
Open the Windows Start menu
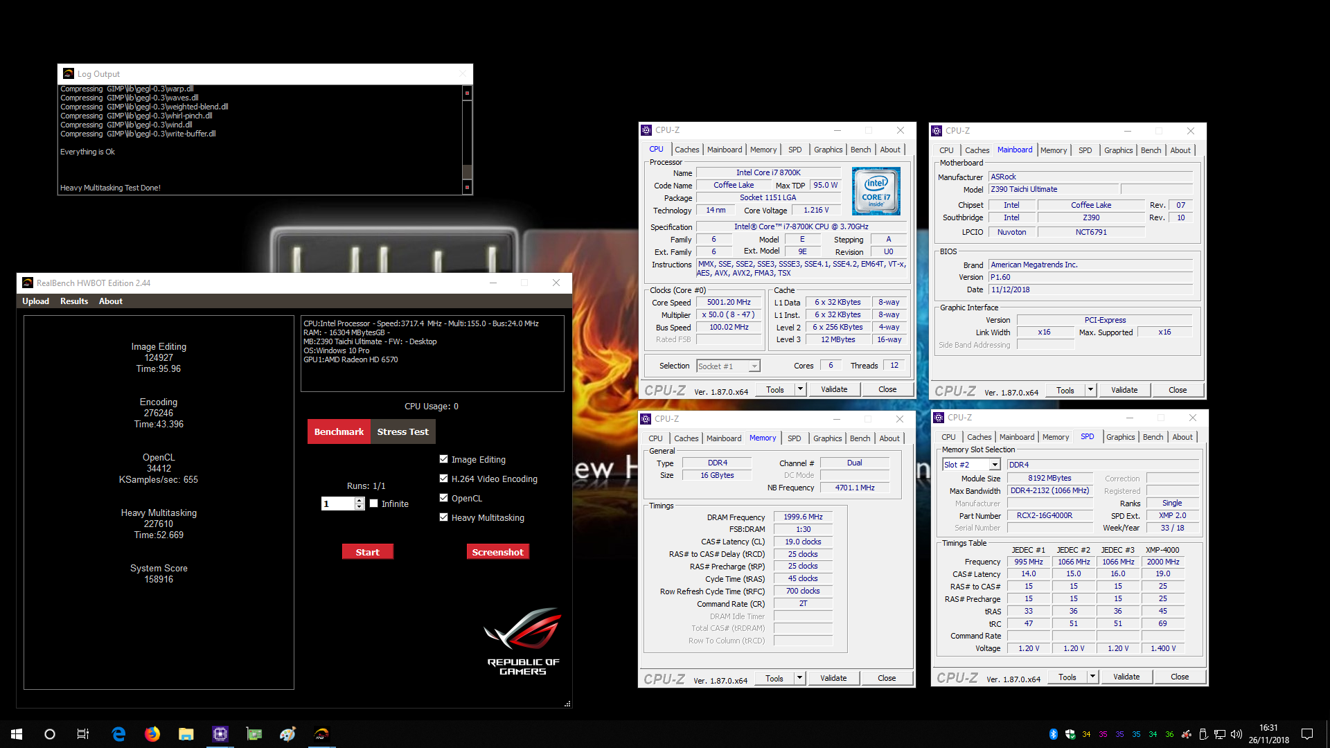click(17, 734)
